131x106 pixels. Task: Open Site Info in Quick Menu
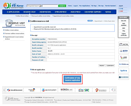123,21
